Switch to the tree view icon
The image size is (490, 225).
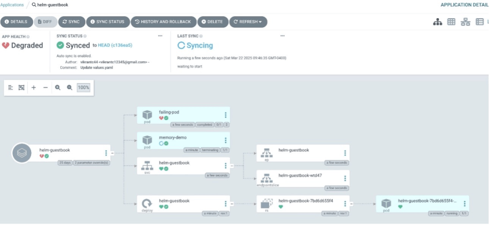click(x=437, y=22)
